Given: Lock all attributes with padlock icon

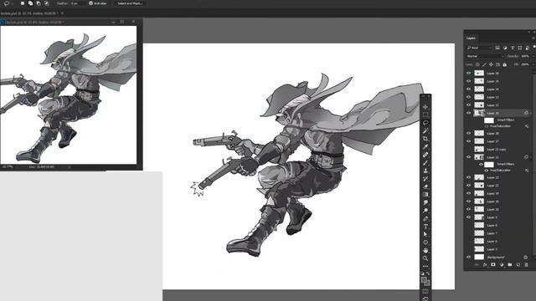Looking at the screenshot, I should click(504, 64).
